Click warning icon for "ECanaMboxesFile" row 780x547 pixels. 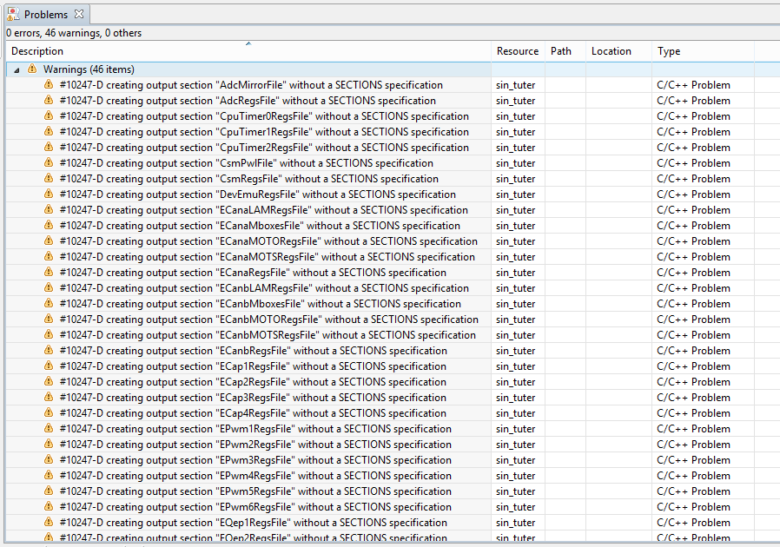click(49, 225)
